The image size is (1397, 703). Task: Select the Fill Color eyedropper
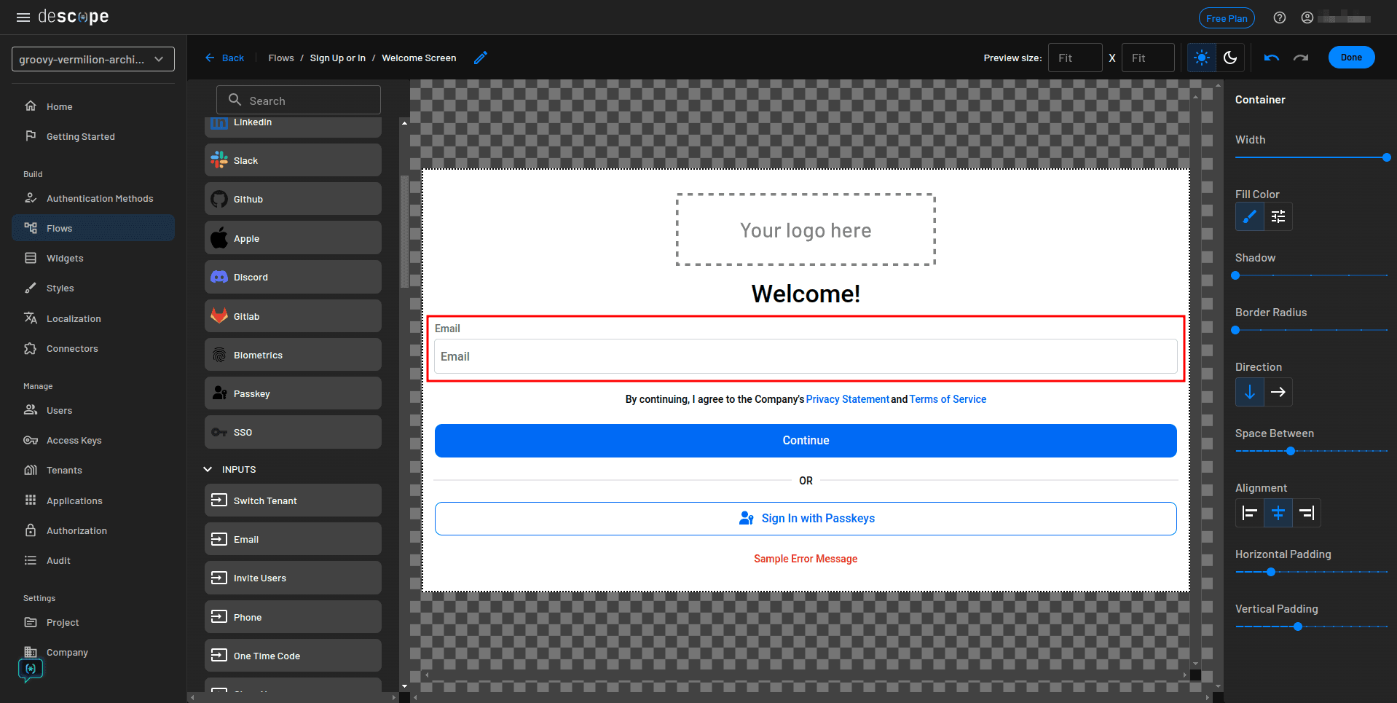1248,216
